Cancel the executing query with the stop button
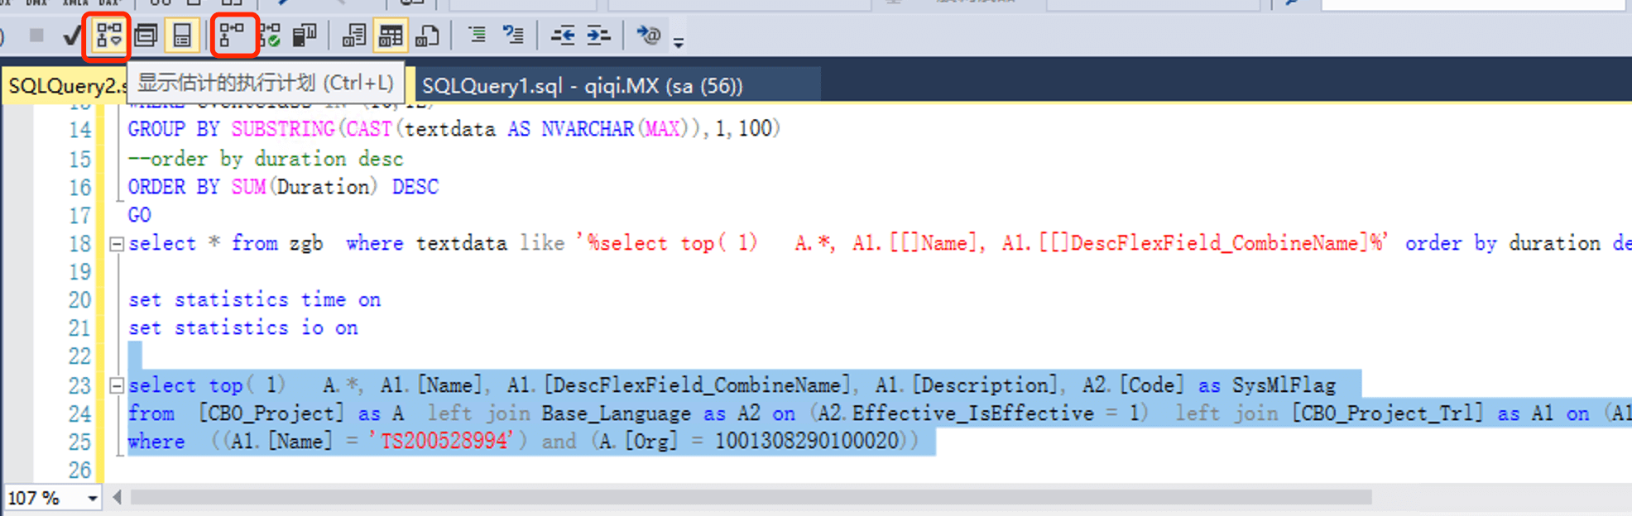The image size is (1632, 516). coord(36,36)
